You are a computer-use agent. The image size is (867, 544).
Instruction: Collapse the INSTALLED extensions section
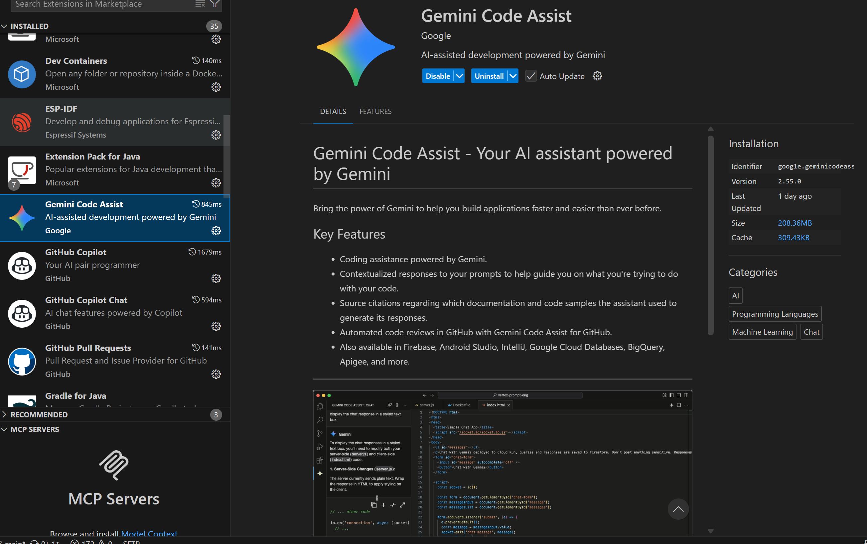(x=30, y=26)
